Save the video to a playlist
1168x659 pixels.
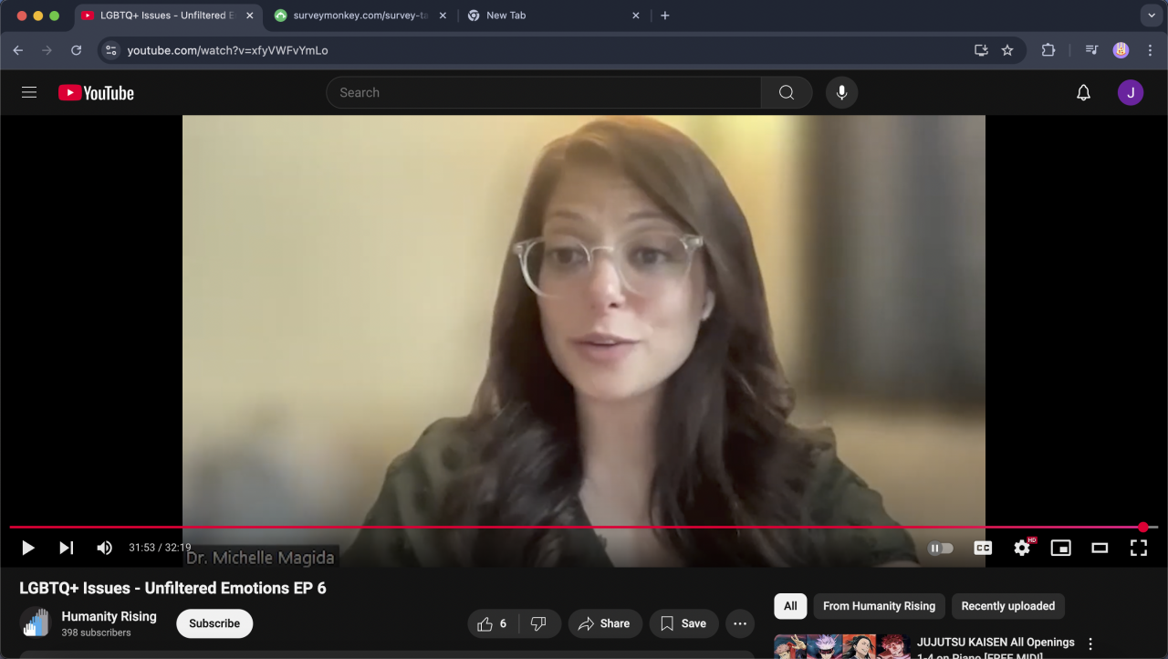pos(683,623)
